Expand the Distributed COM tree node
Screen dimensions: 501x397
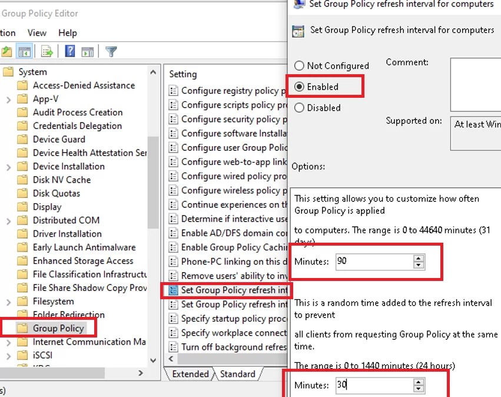9,220
